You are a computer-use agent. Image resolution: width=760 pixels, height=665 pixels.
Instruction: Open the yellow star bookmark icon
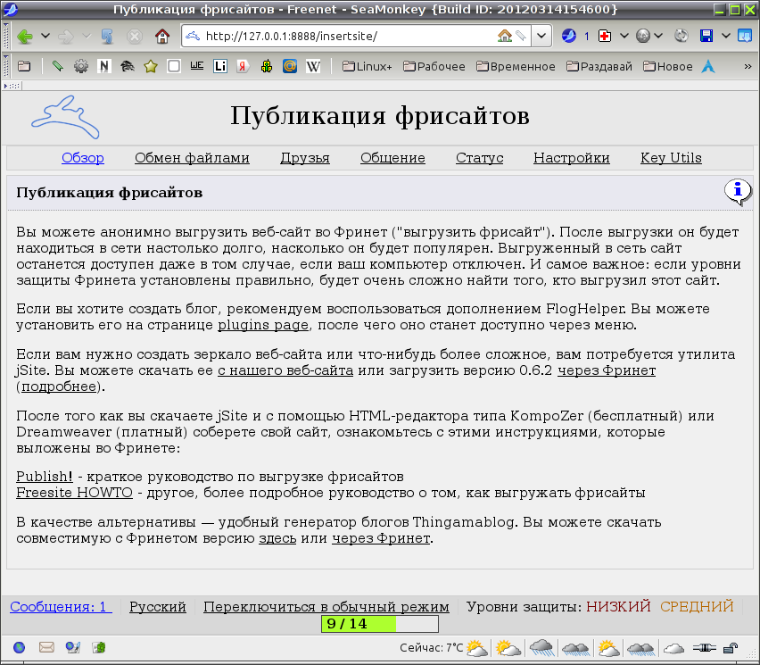(151, 66)
